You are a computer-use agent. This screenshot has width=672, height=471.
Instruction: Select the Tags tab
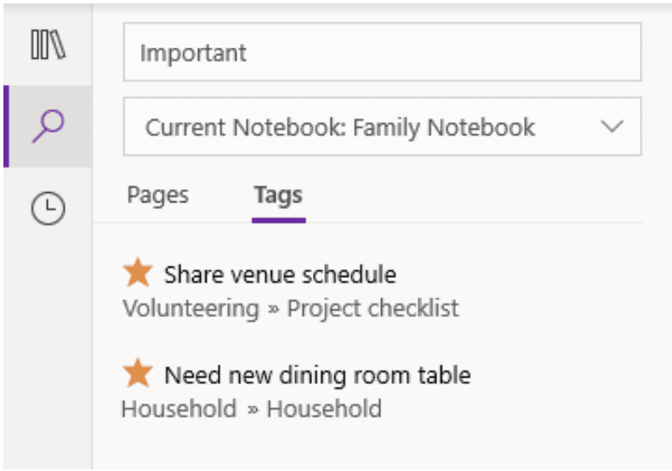click(278, 196)
